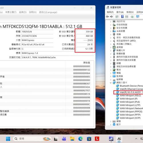Select Intel(R) Ethernet Connection adapter

point(130,89)
